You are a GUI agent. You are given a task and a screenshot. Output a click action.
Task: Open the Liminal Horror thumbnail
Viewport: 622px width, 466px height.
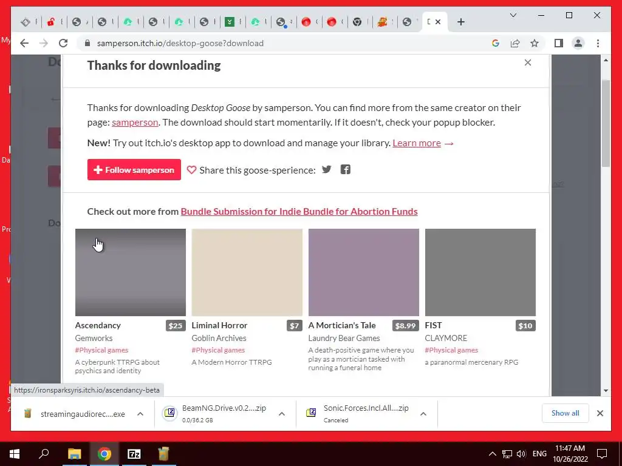247,272
